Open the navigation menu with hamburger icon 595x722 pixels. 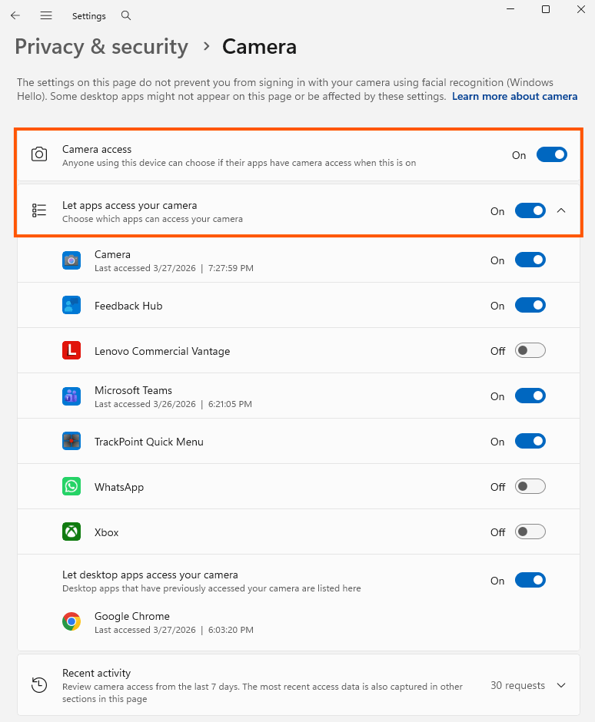pyautogui.click(x=46, y=15)
